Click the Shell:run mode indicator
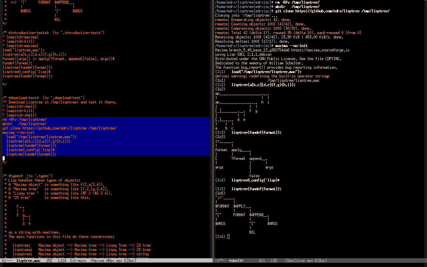Image resolution: width=427 pixels, height=267 pixels. tap(296, 261)
